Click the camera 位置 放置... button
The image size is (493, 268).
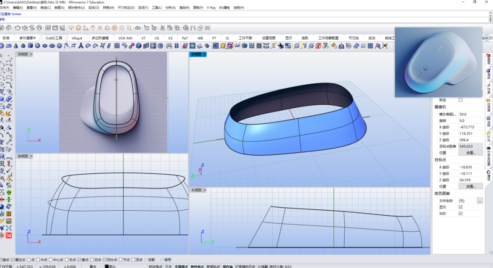point(471,152)
